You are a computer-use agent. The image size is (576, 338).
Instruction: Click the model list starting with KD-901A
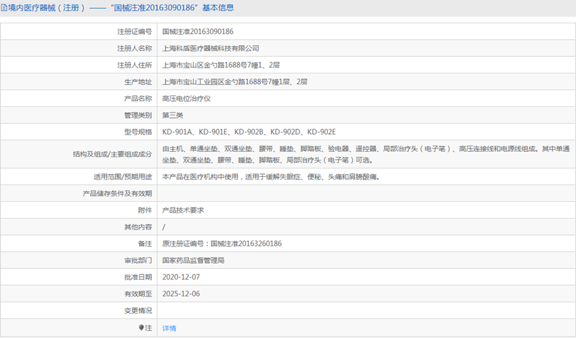(x=249, y=131)
